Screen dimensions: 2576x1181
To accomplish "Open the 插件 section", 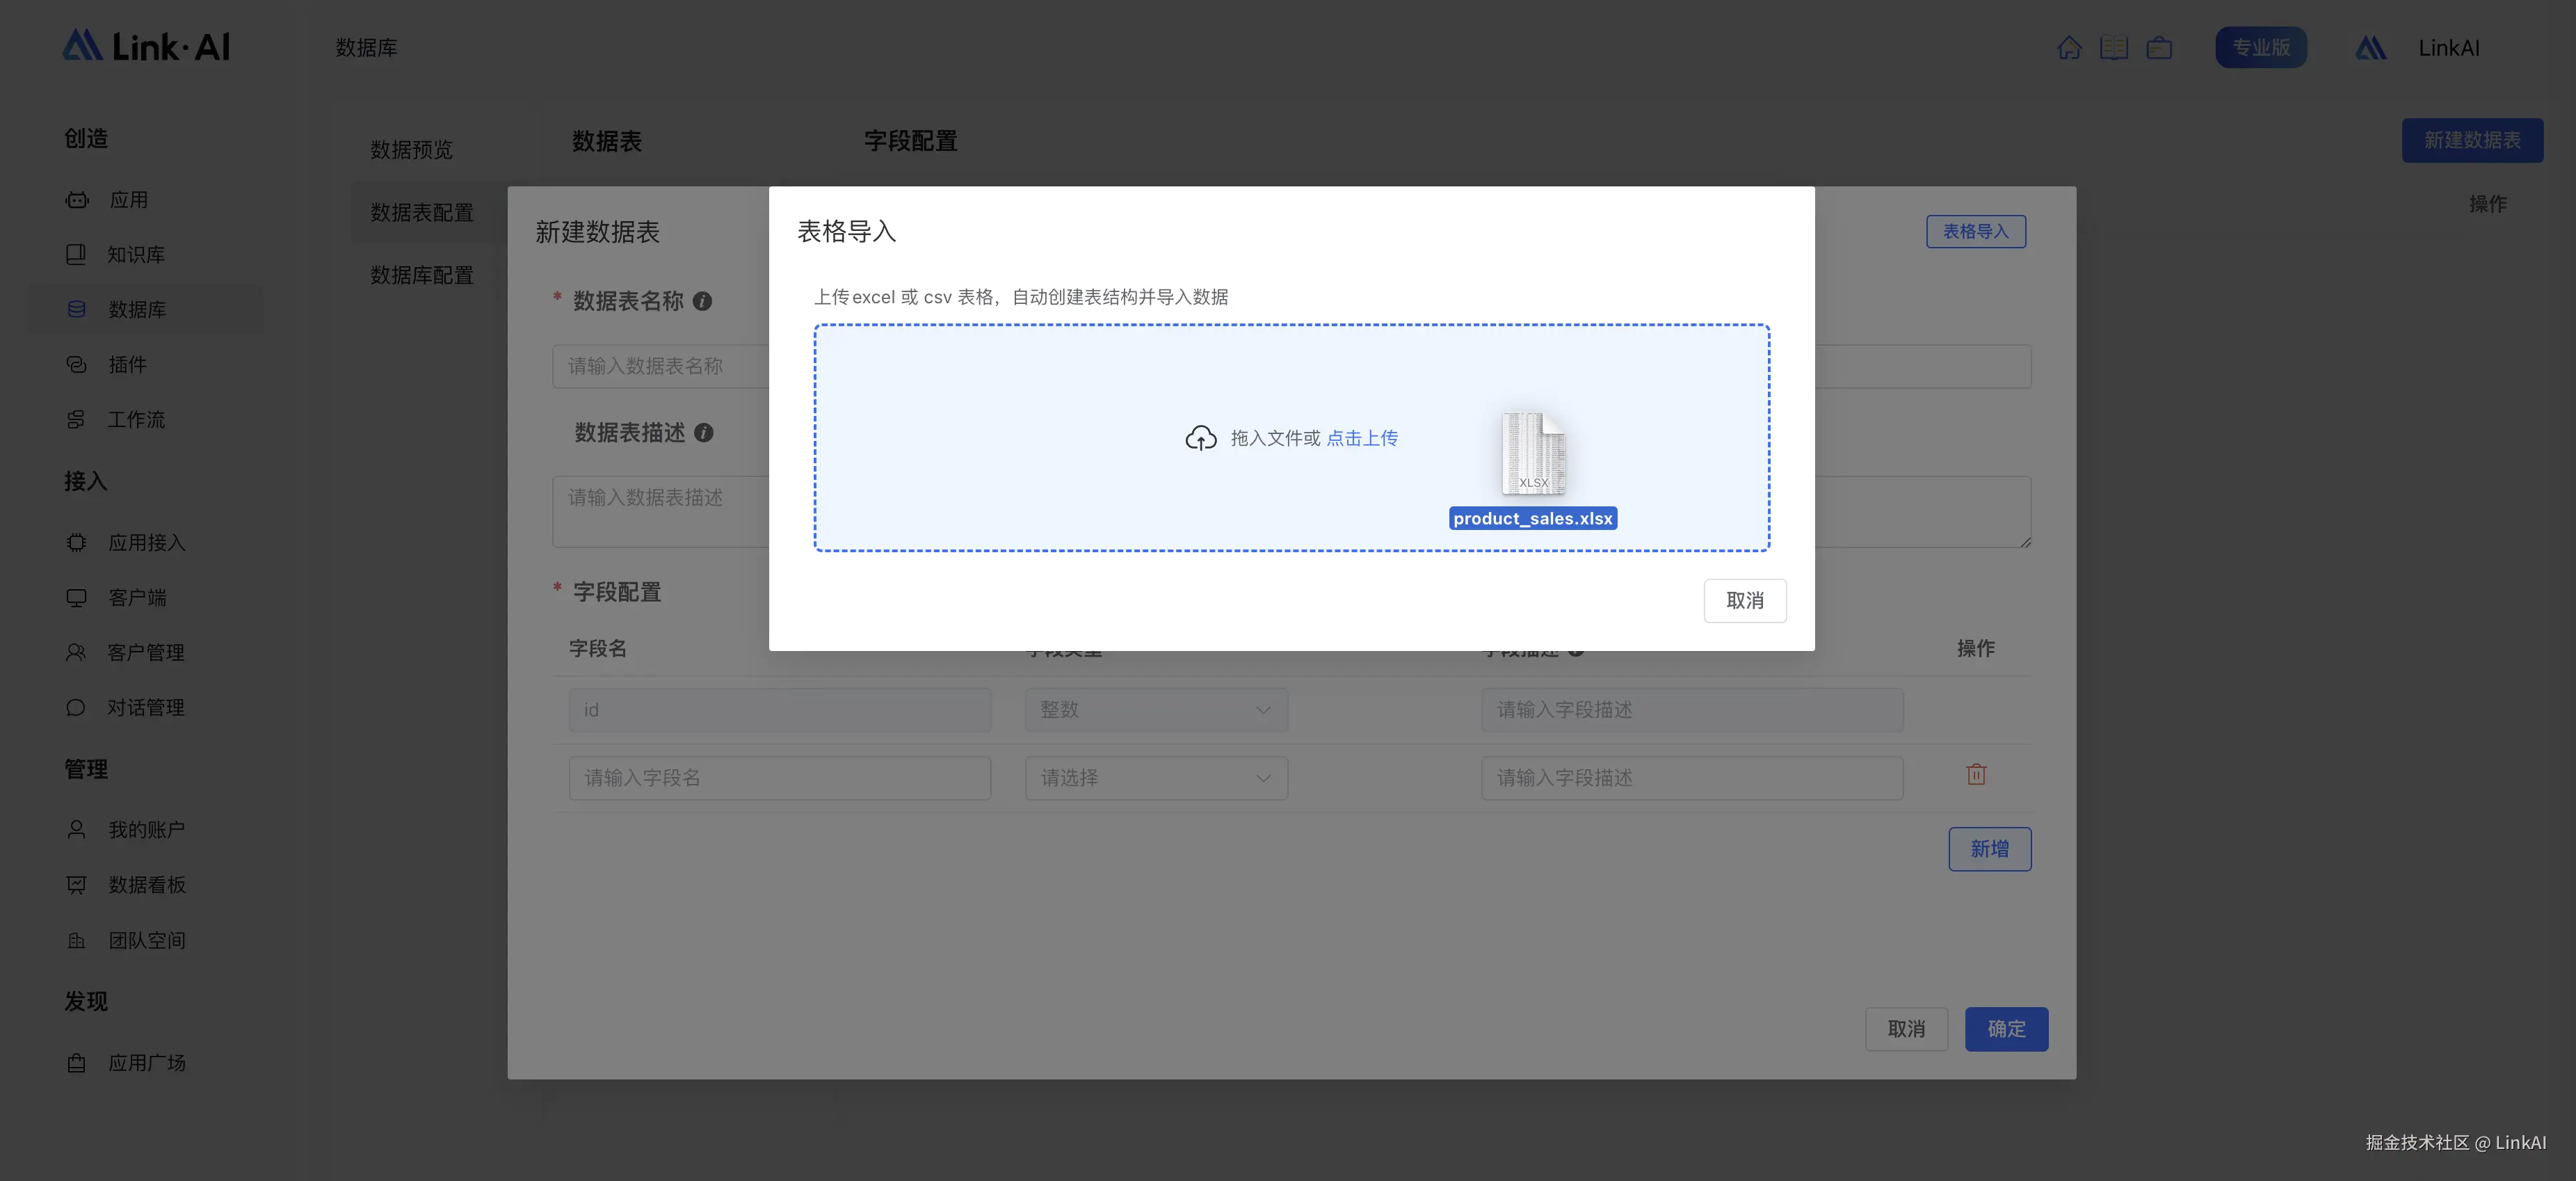I will (x=128, y=364).
